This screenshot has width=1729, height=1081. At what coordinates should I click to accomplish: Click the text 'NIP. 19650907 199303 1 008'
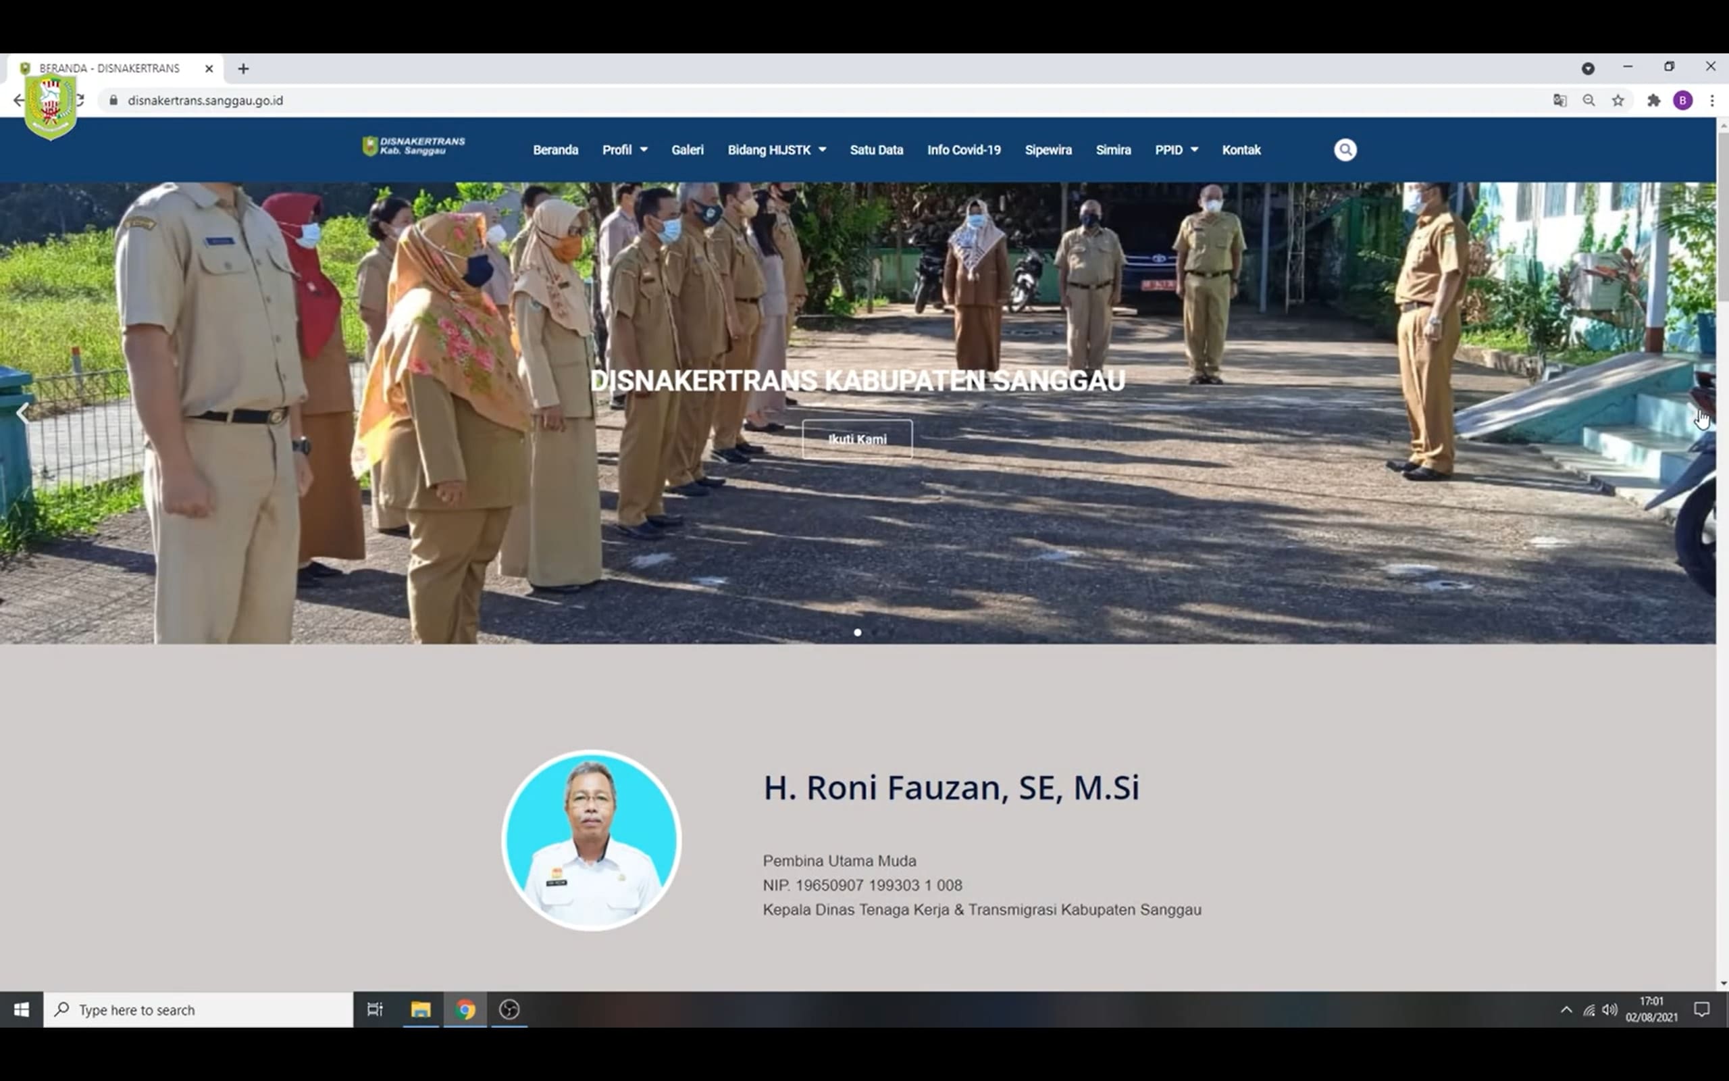pyautogui.click(x=862, y=885)
